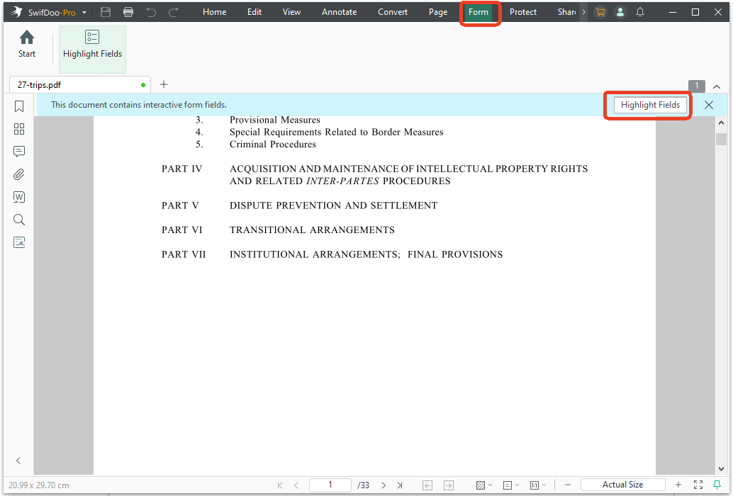Click the open tab count badge

(x=697, y=86)
